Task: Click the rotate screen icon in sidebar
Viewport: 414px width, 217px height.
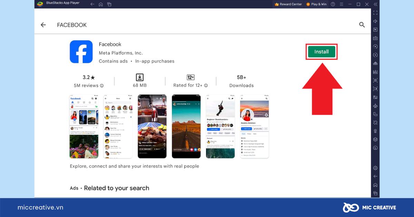Action: pyautogui.click(x=375, y=114)
